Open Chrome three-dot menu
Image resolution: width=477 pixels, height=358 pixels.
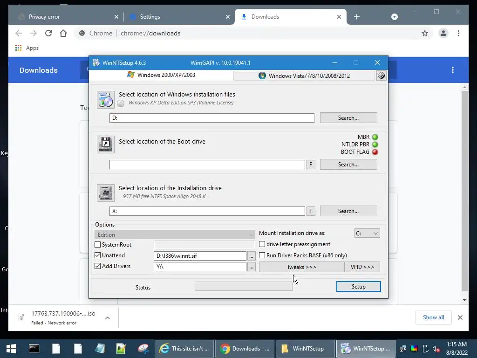tap(458, 33)
